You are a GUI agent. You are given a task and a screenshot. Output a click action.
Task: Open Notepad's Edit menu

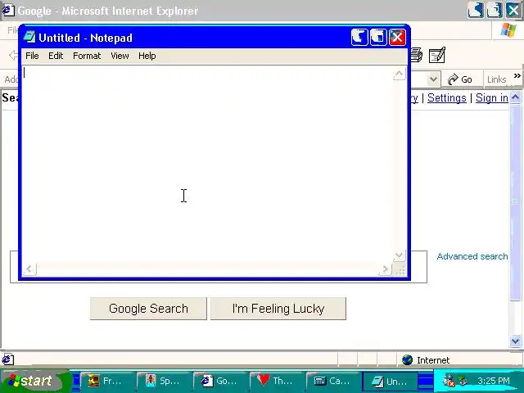click(56, 56)
